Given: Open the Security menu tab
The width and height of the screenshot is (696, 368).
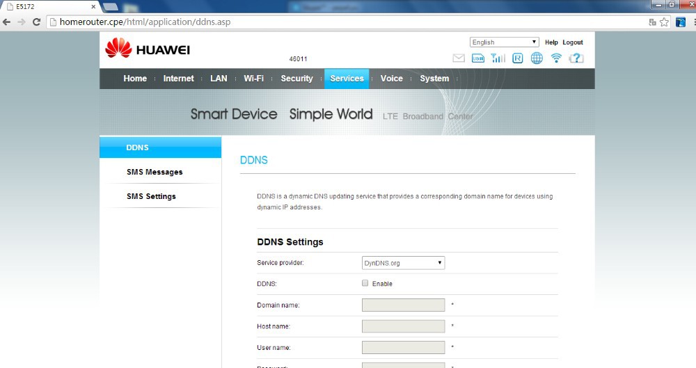Looking at the screenshot, I should click(296, 79).
